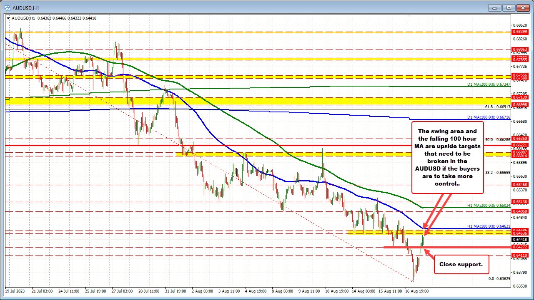Select the 'Close support.' annotation box
Image resolution: width=534 pixels, height=300 pixels.
[461, 264]
